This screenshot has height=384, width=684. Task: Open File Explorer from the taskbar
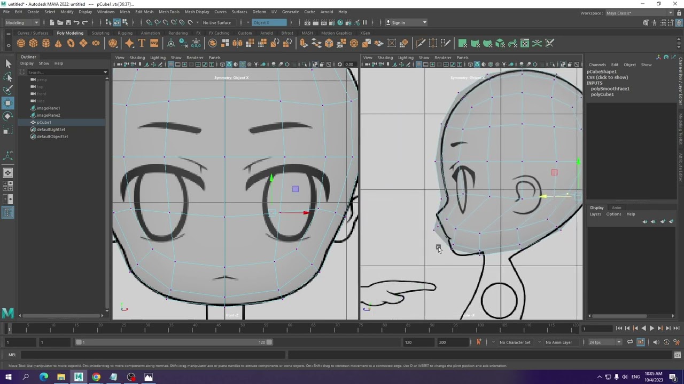(61, 378)
